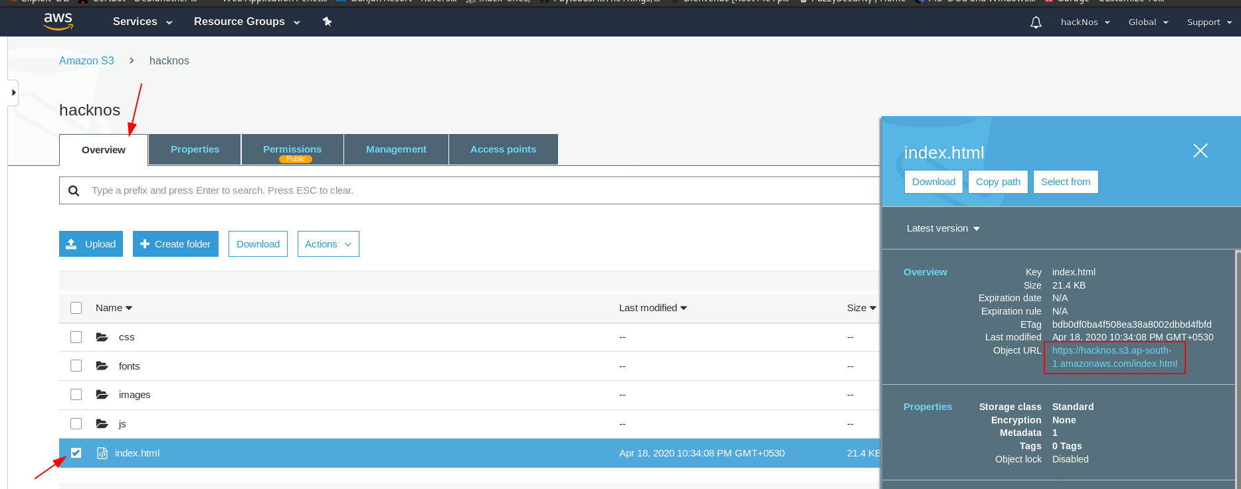1241x489 pixels.
Task: Click the js folder icon
Action: [102, 423]
